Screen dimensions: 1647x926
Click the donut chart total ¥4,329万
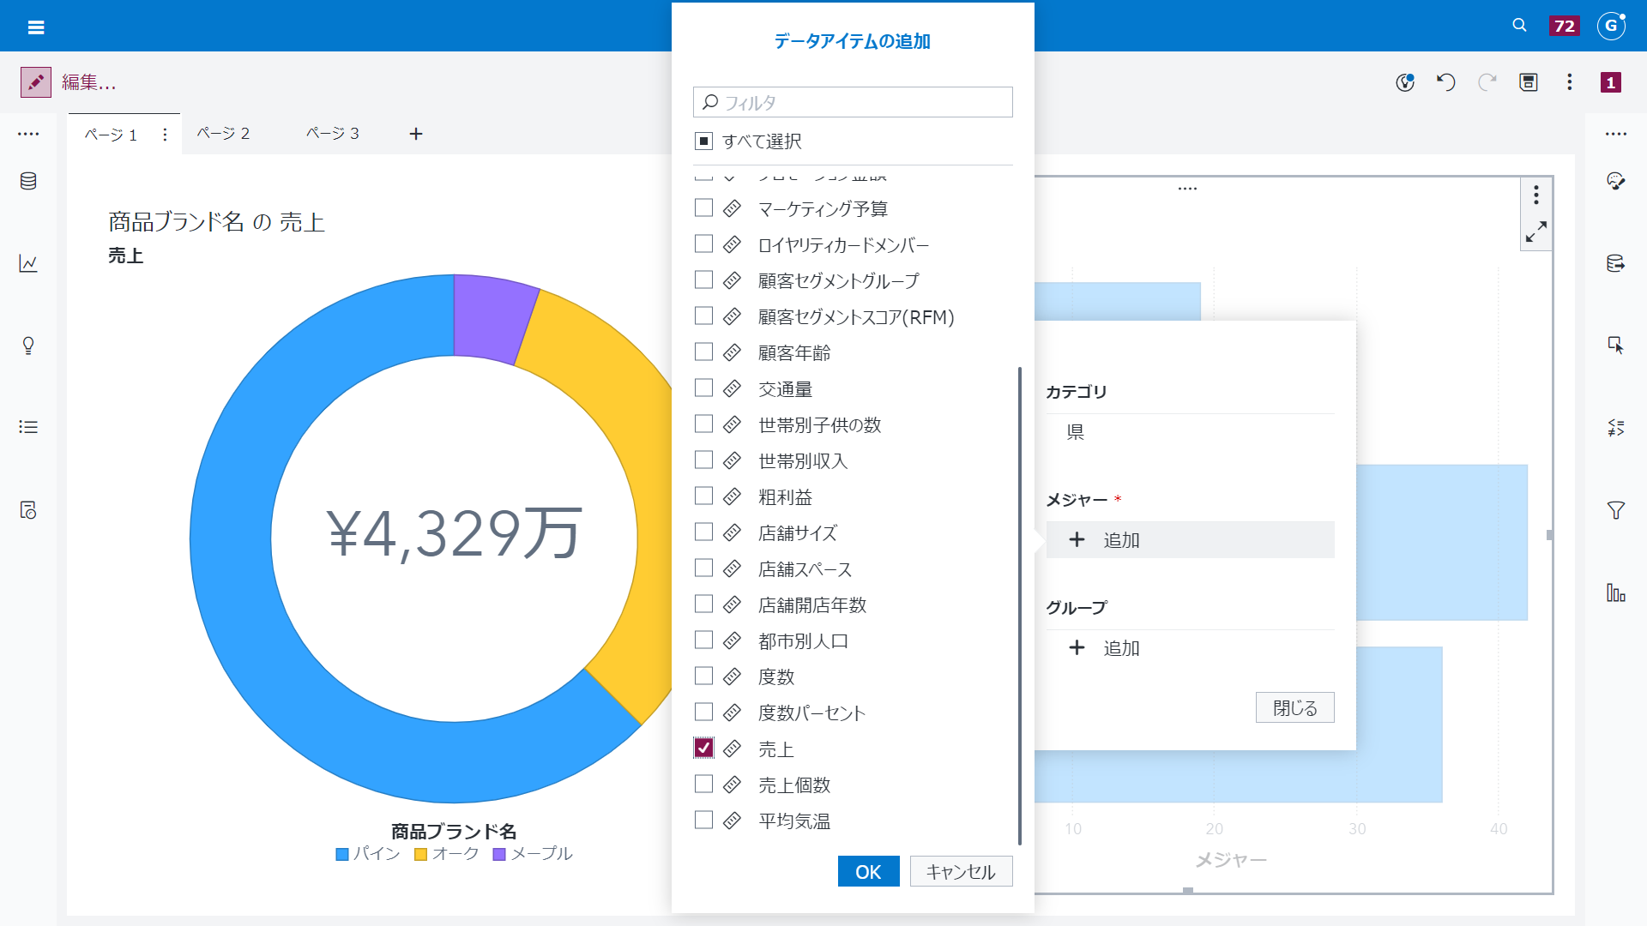[x=455, y=533]
